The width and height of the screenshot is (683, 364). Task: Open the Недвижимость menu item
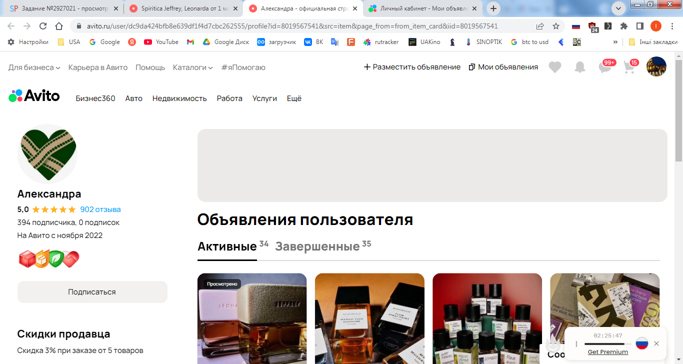pyautogui.click(x=179, y=98)
